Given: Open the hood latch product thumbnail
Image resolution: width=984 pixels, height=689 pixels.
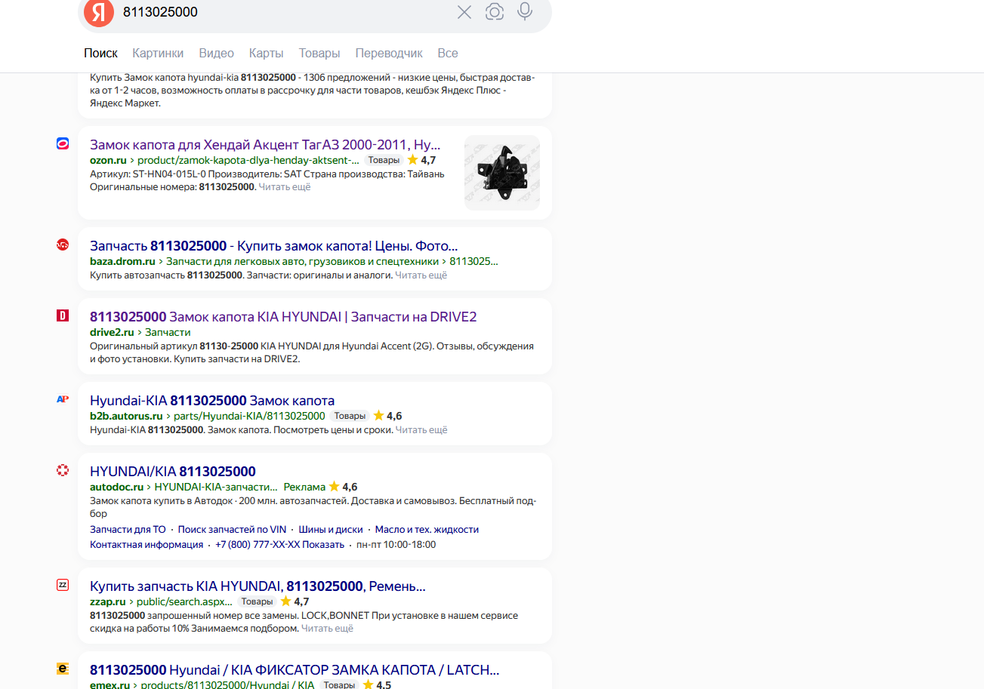Looking at the screenshot, I should (x=502, y=173).
